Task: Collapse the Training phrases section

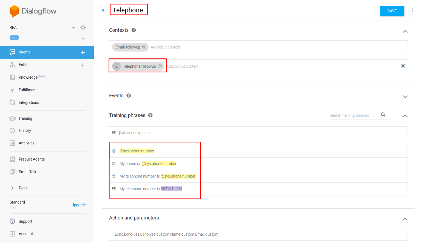Action: [x=405, y=116]
